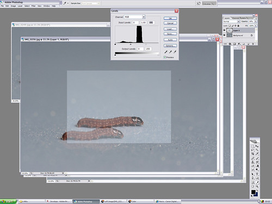
Task: Hide the Background layer eye icon
Action: (x=224, y=35)
